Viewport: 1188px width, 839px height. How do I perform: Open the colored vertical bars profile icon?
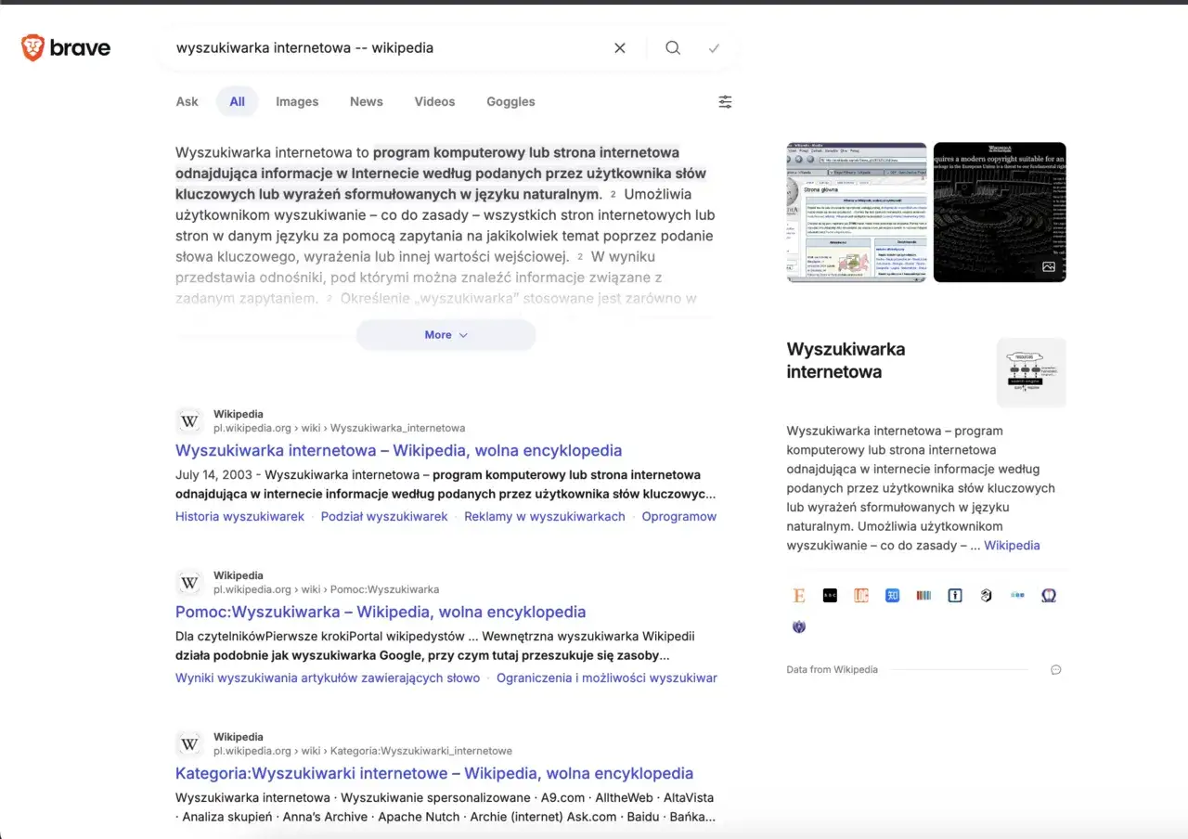[923, 596]
